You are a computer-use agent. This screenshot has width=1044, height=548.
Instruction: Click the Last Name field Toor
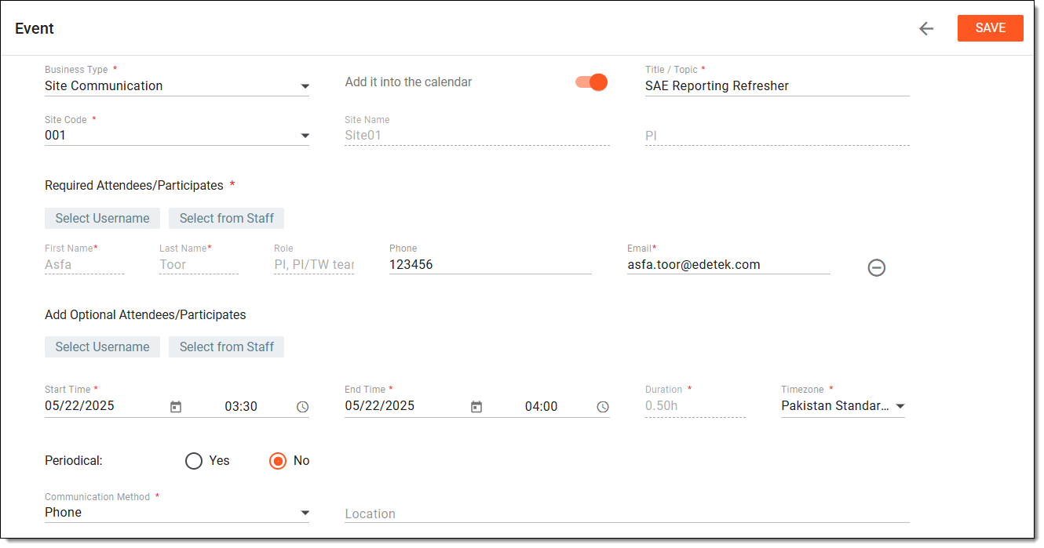pos(199,265)
